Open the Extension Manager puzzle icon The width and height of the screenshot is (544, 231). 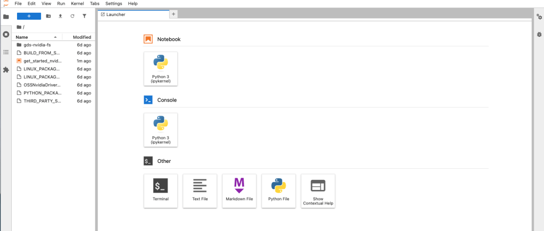tap(6, 70)
